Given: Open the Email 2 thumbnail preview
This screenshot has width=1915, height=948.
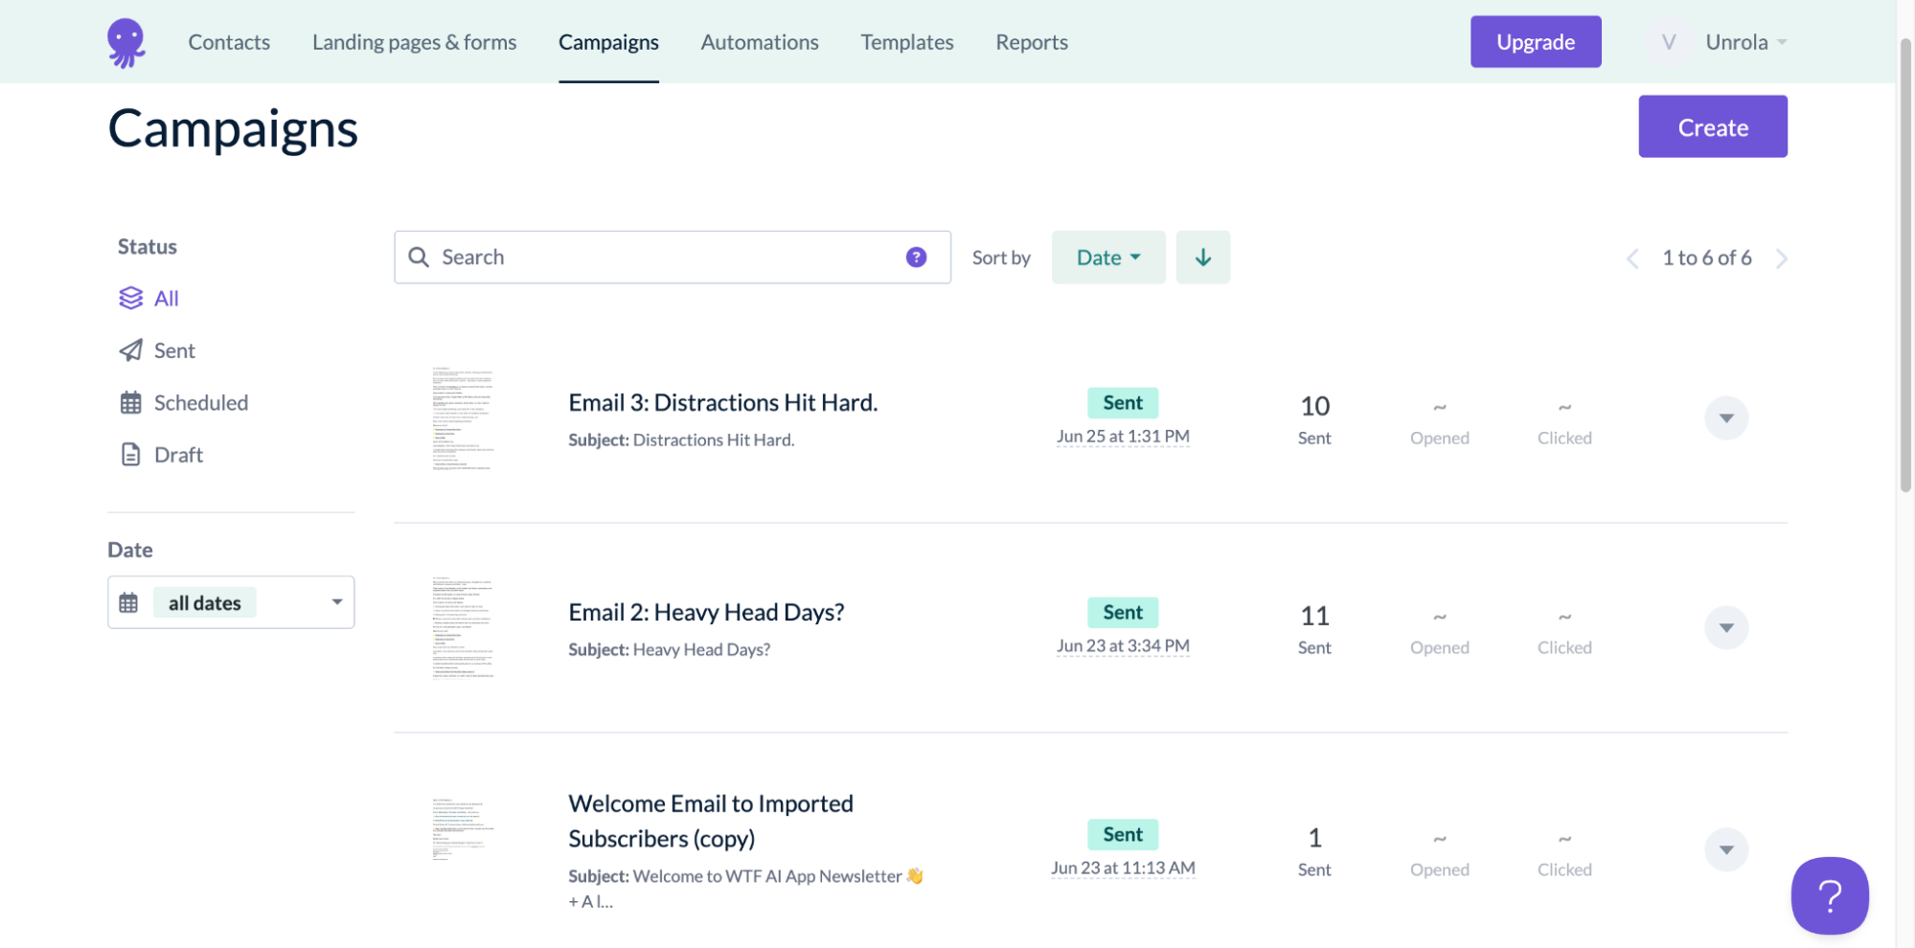Looking at the screenshot, I should tap(465, 627).
